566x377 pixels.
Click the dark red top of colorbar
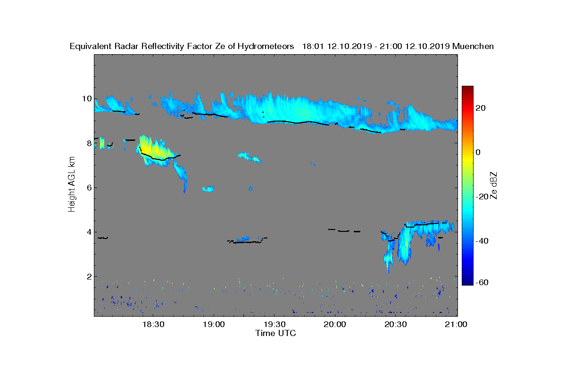point(467,90)
